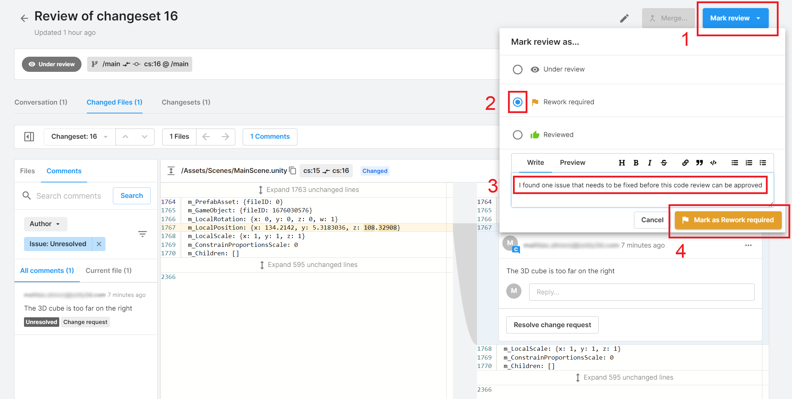
Task: Expand the Author filter dropdown
Action: tap(45, 224)
